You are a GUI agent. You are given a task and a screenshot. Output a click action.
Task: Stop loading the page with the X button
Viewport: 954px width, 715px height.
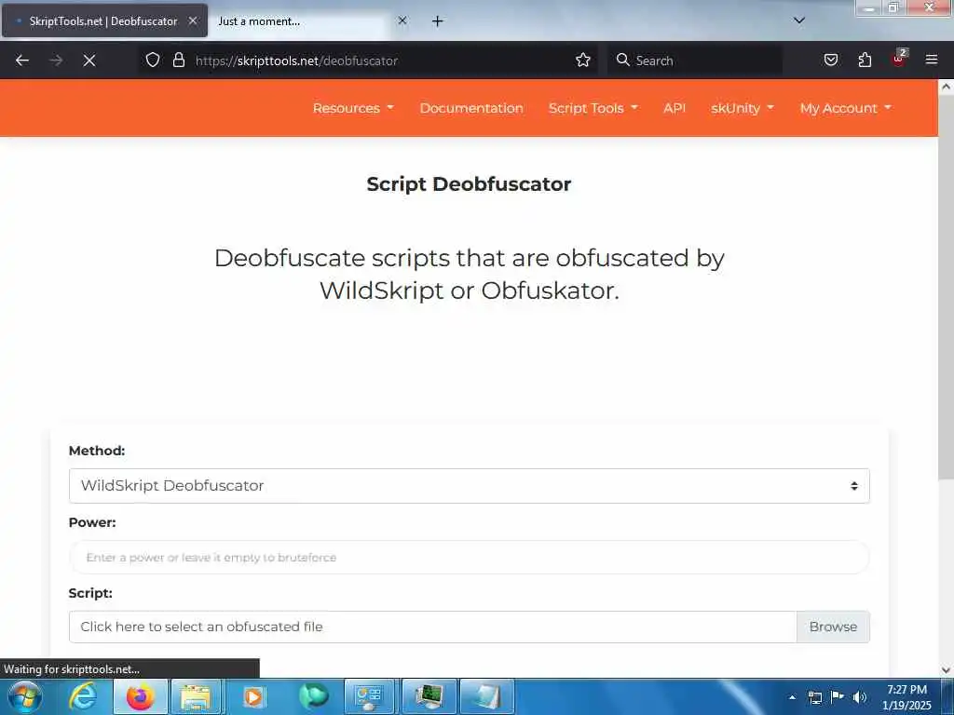(89, 61)
